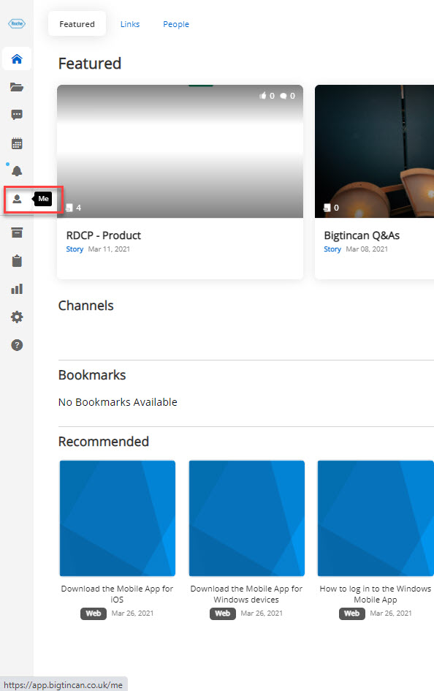
Task: Open the Bigtincan Q&As story title
Action: (x=362, y=235)
